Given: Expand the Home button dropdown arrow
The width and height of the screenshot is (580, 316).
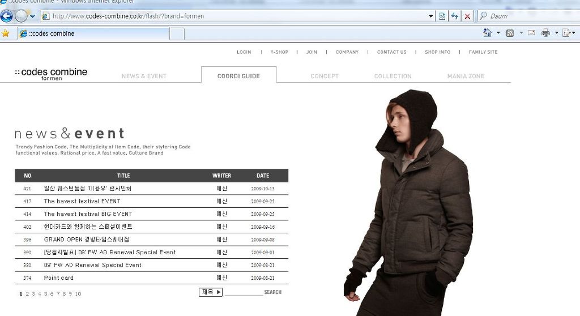Looking at the screenshot, I should tap(498, 33).
